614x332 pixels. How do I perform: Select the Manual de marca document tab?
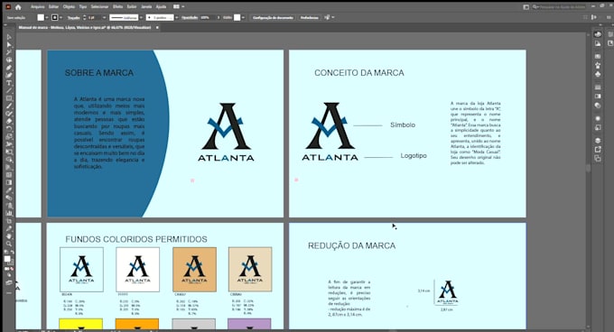tap(85, 27)
